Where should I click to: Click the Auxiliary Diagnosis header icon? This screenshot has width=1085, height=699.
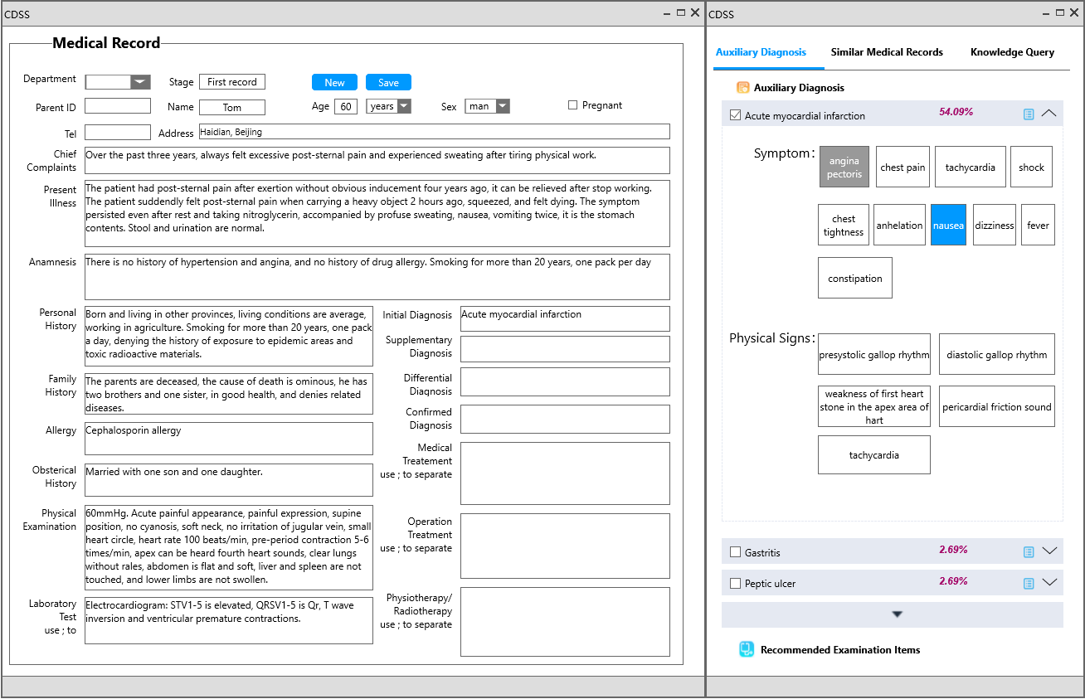tap(743, 88)
